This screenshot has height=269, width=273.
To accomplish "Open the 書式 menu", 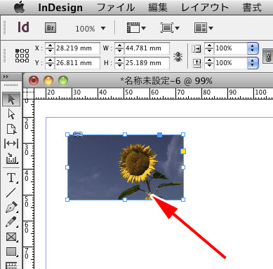I will (x=252, y=8).
